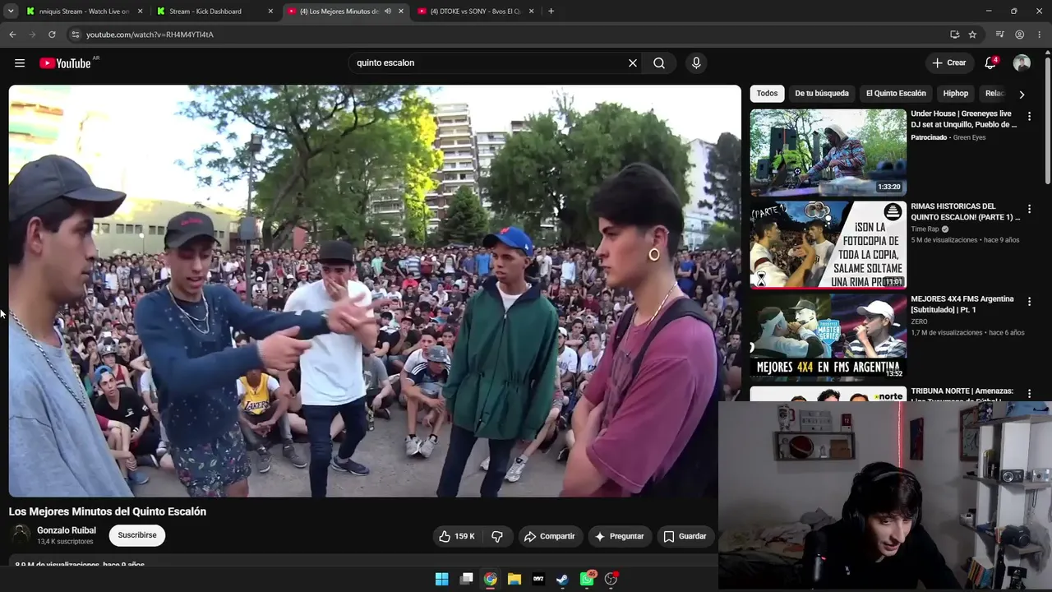Mute the Los Mejores Minutos tab audio
The height and width of the screenshot is (592, 1052).
pos(388,12)
